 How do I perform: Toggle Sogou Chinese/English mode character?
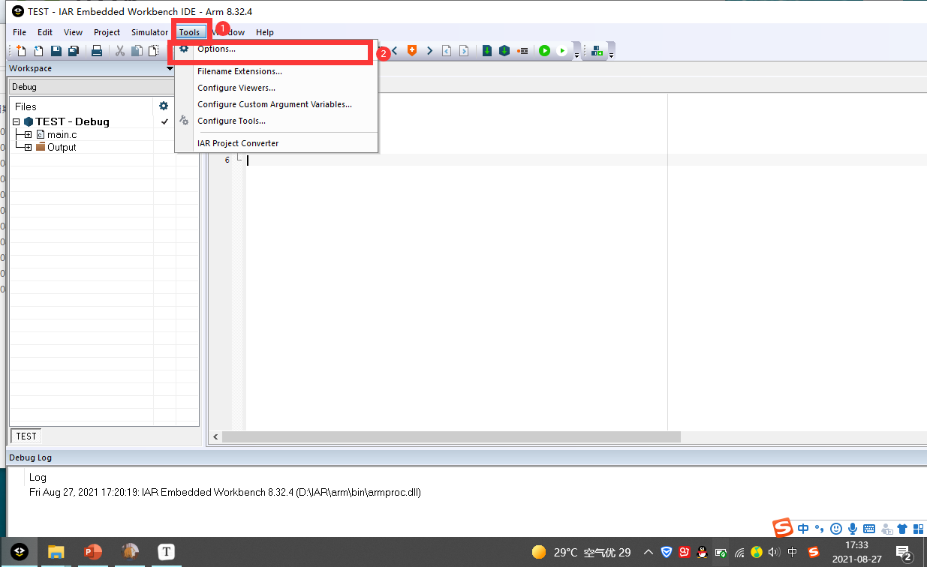coord(803,528)
